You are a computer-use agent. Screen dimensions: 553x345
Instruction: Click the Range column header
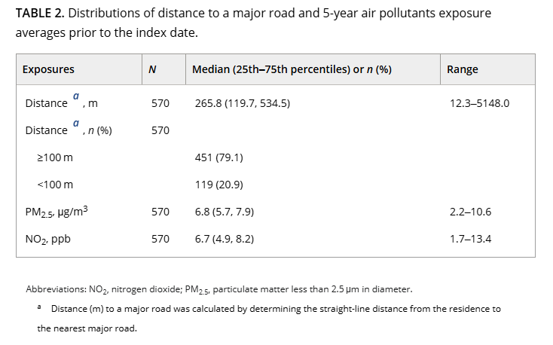(x=463, y=69)
